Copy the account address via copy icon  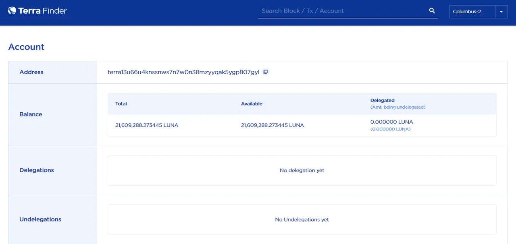(x=266, y=72)
